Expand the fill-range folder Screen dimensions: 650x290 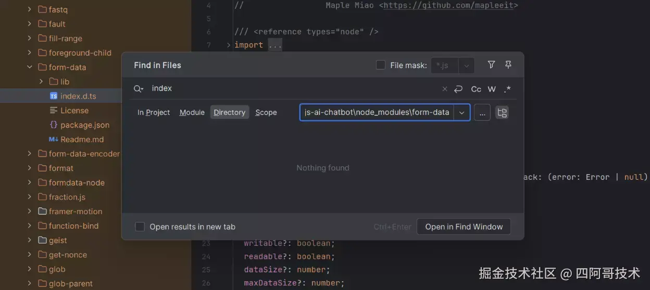(30, 38)
